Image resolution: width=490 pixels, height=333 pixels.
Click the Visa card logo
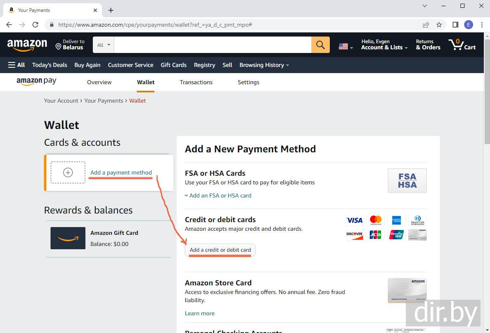(x=354, y=220)
